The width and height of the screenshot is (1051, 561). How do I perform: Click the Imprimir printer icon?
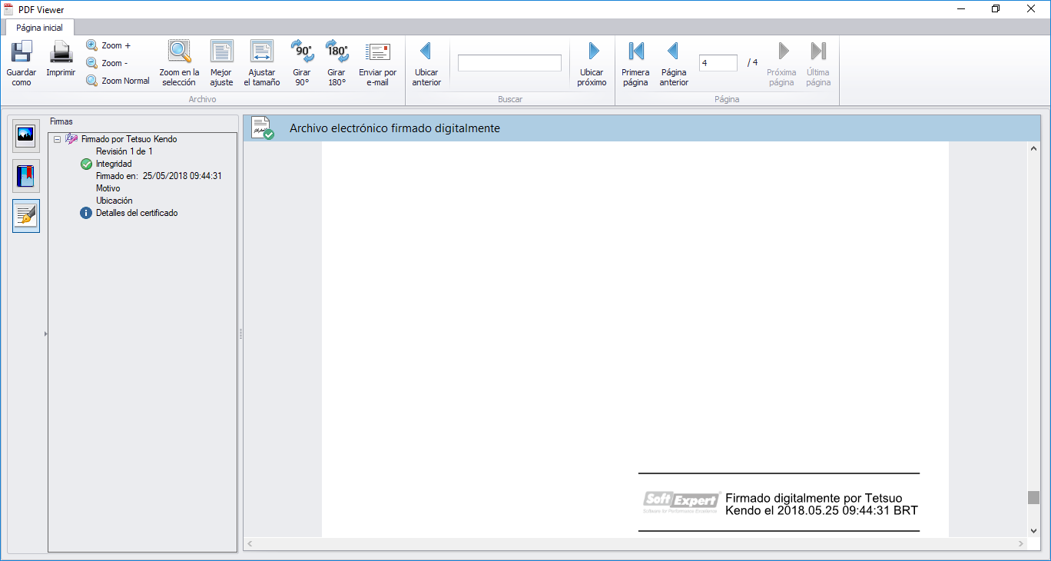(x=61, y=51)
